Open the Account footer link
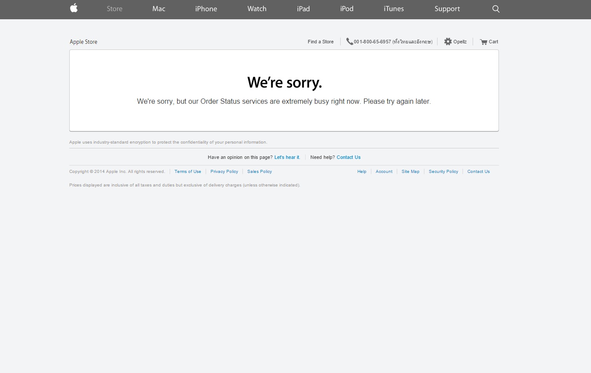This screenshot has width=591, height=373. coord(384,172)
